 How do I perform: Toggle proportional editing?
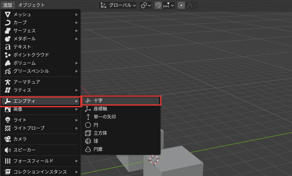(181, 5)
